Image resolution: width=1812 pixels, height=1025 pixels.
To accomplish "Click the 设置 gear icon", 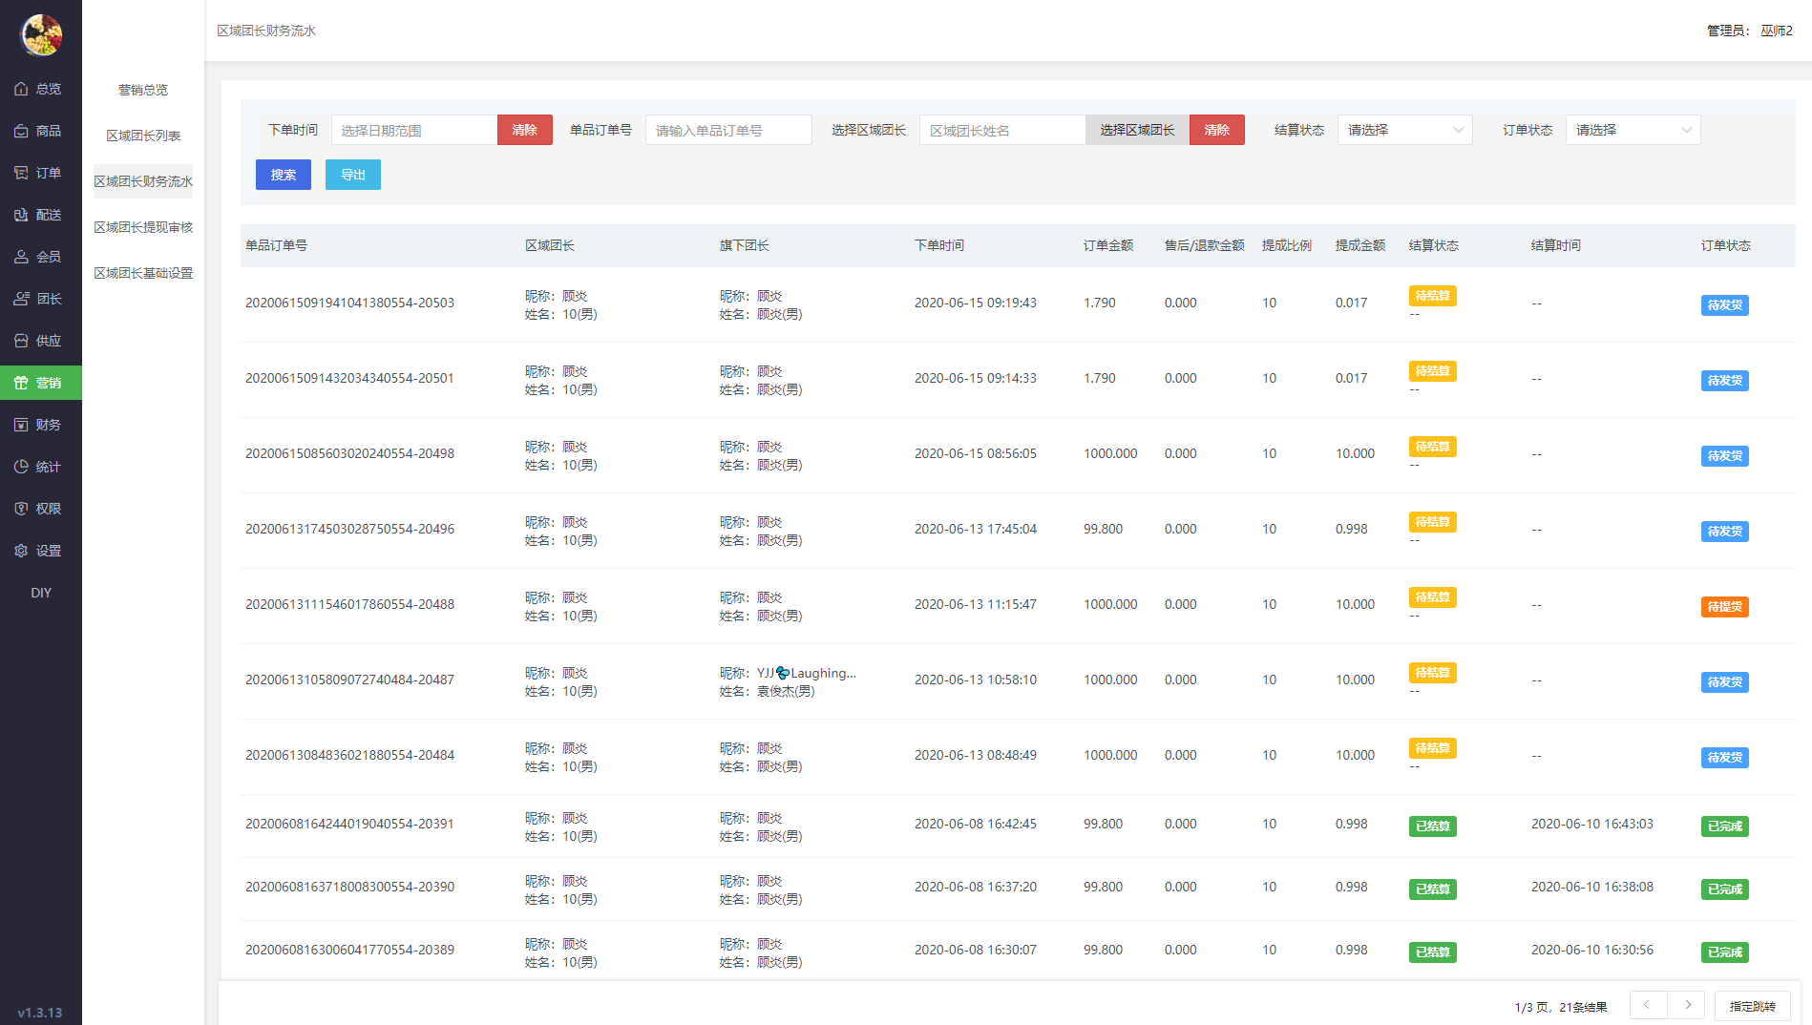I will tap(21, 551).
